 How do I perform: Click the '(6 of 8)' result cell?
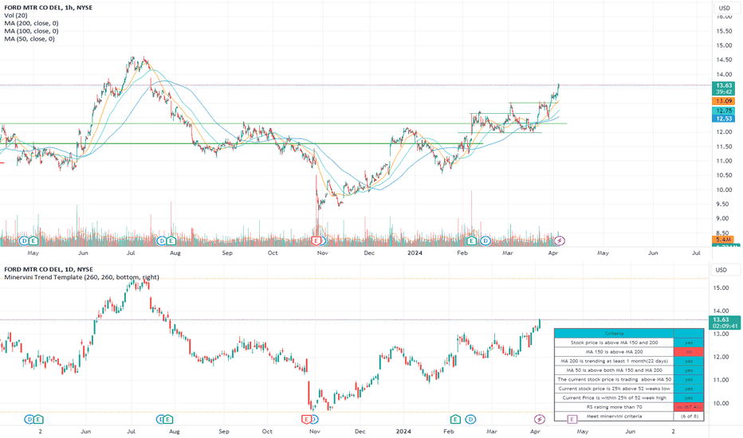coord(689,416)
